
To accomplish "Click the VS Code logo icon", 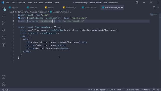I will coord(3,3).
